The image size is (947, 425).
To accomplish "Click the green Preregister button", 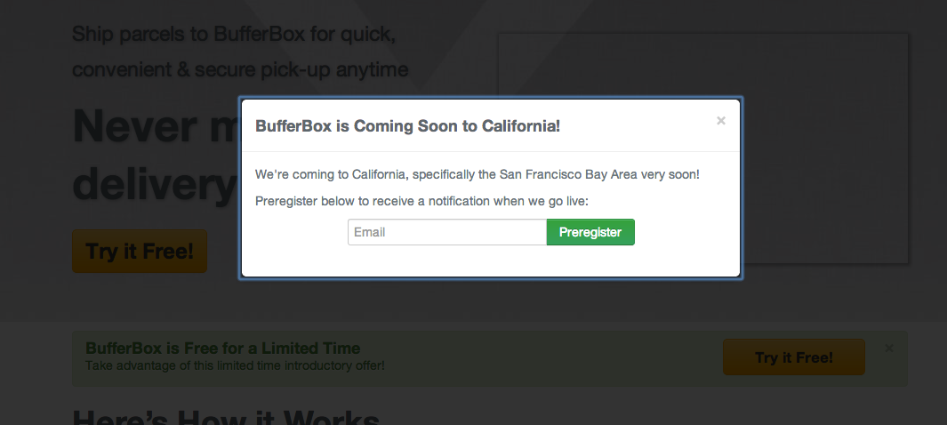I will (x=590, y=232).
